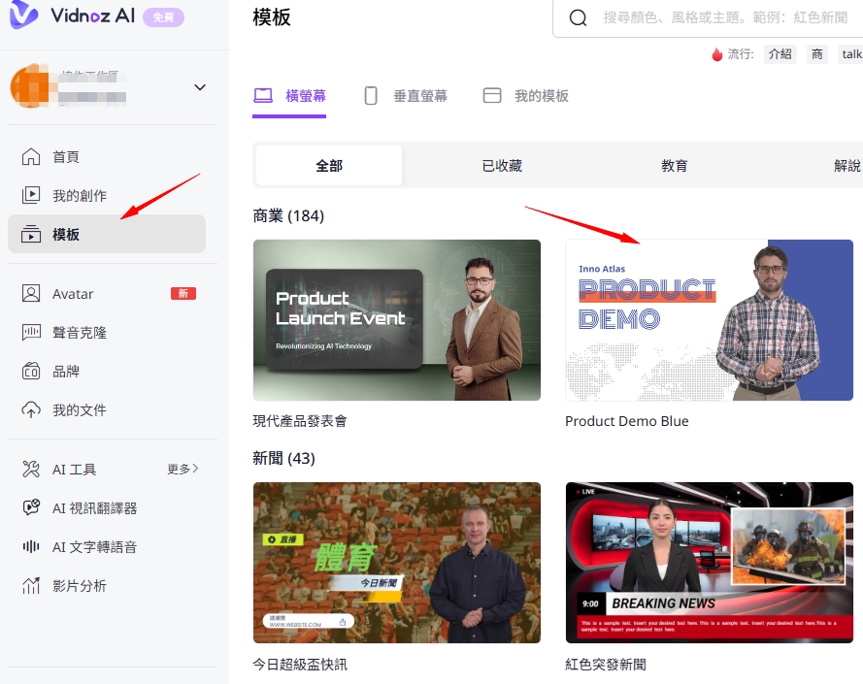
Task: Click the Avatar person icon
Action: [31, 293]
